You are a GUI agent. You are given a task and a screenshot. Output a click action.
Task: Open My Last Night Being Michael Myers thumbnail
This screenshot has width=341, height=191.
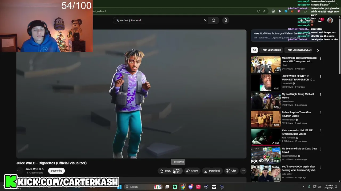tap(265, 101)
